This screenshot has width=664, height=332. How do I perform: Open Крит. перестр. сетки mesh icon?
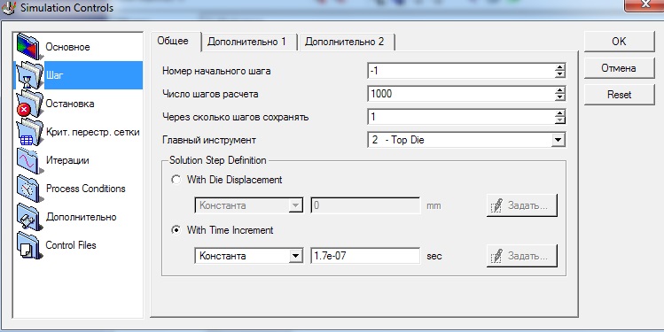[29, 132]
